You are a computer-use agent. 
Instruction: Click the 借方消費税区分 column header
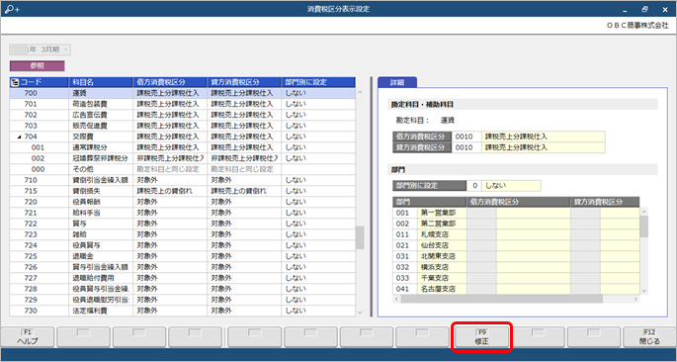[x=170, y=82]
